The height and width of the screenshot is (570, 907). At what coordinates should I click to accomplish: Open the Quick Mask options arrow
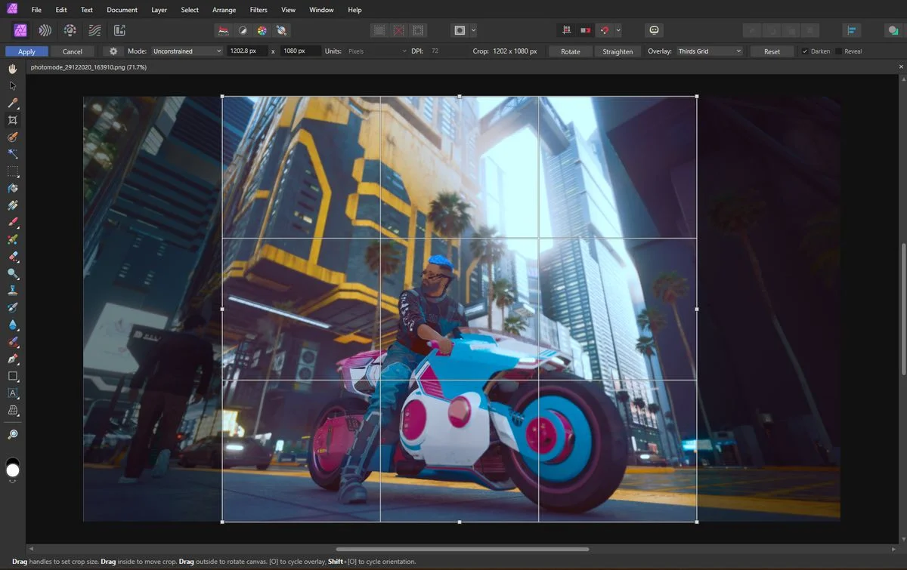[473, 30]
